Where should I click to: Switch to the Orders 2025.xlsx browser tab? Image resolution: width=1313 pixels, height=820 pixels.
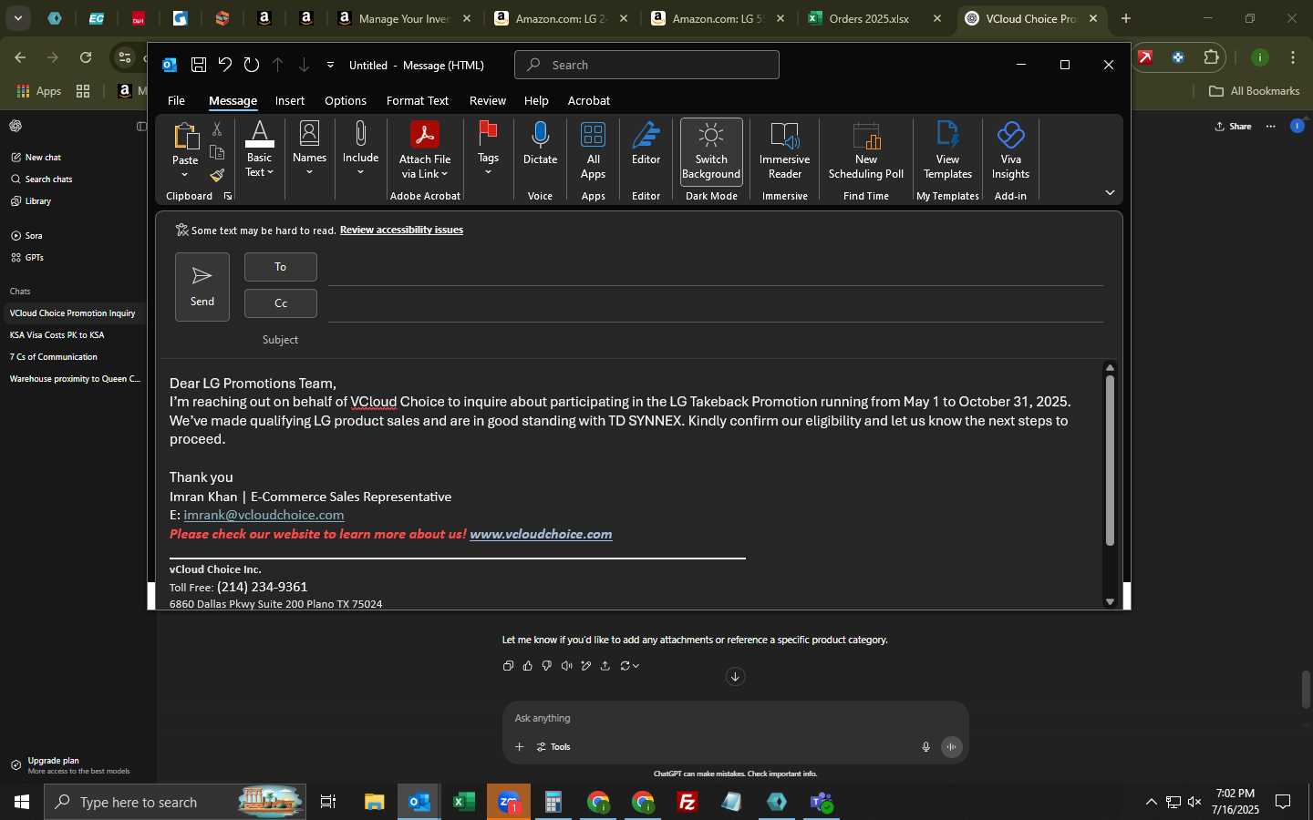tap(875, 18)
